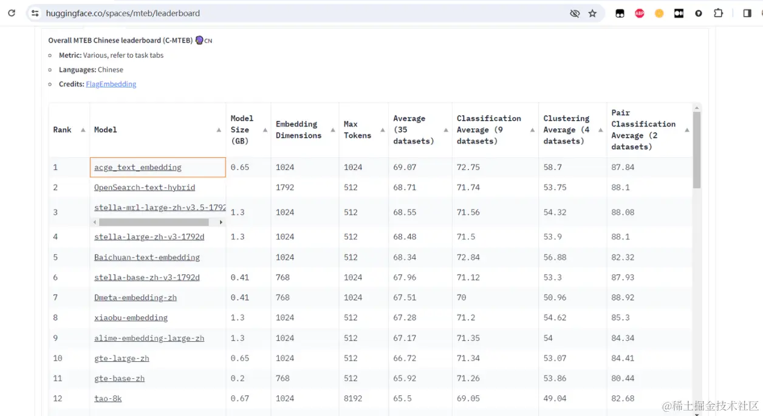Open the acge_text_embedding model link
This screenshot has height=416, width=763.
(x=138, y=168)
